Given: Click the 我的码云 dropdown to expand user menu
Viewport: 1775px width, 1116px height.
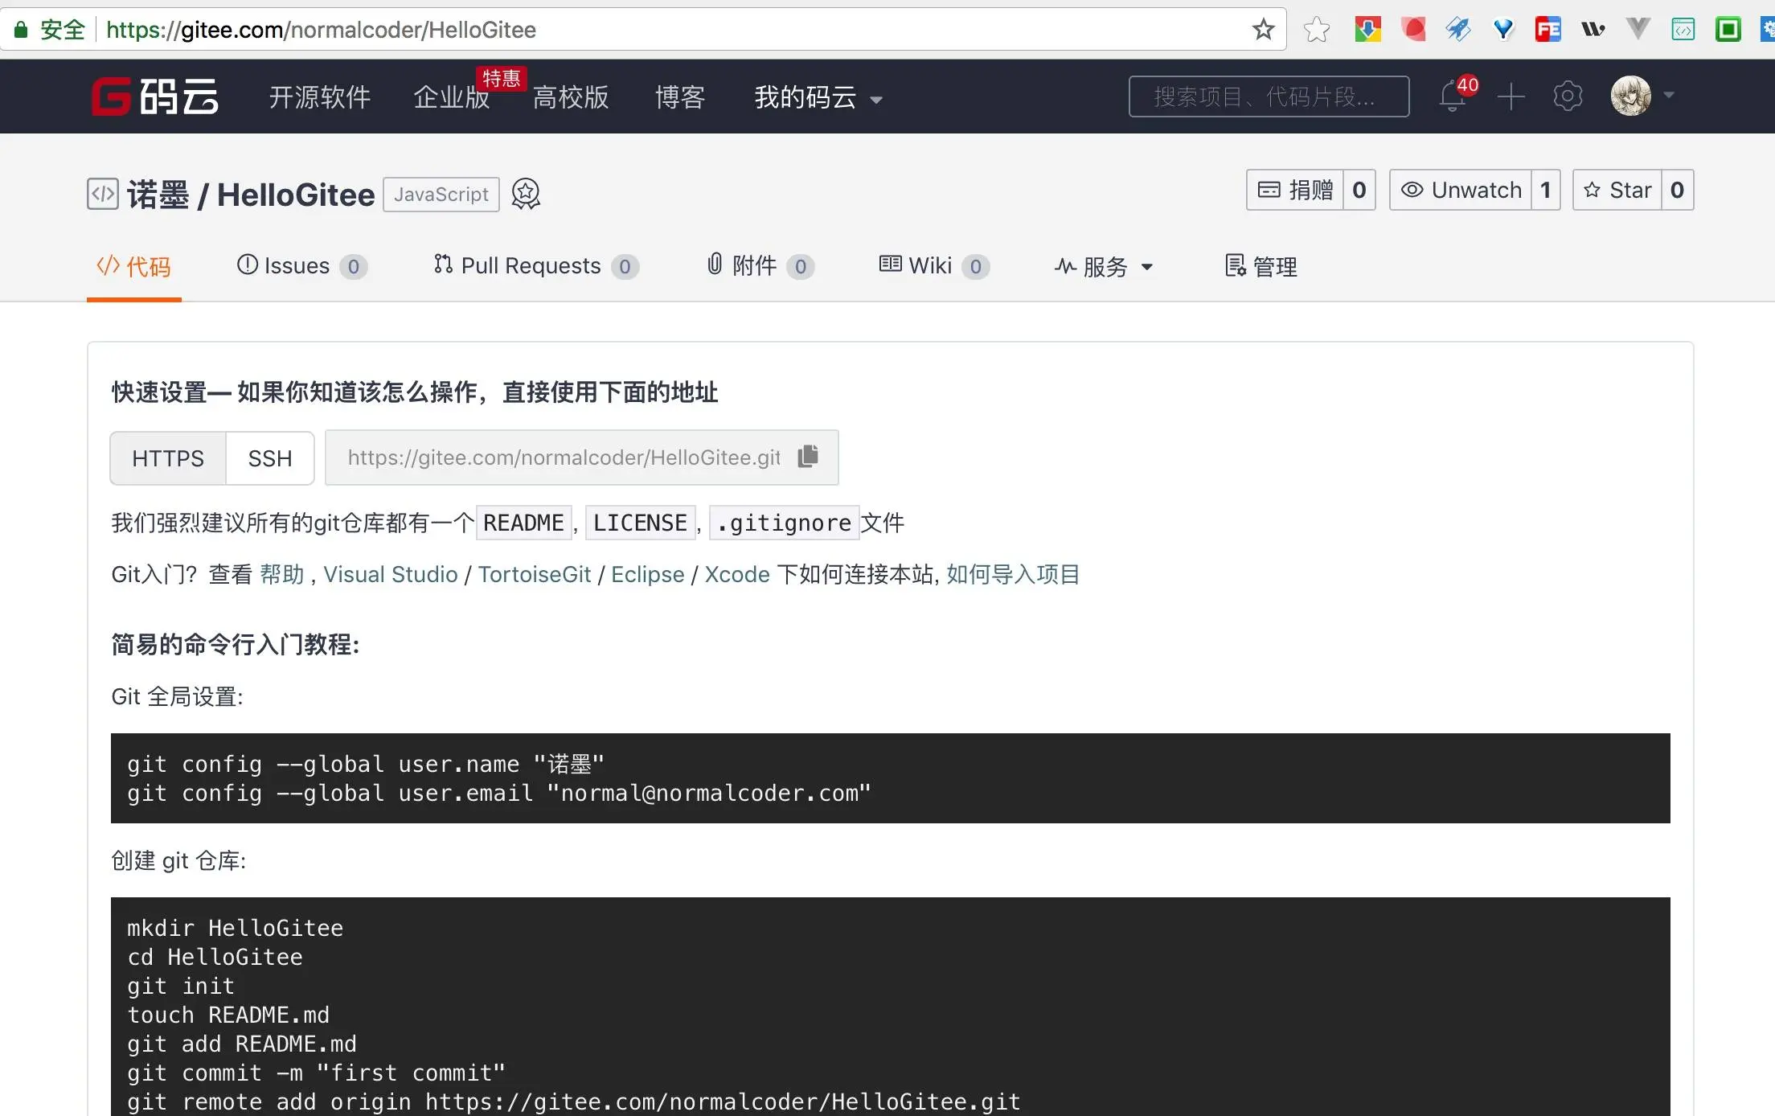Looking at the screenshot, I should click(x=816, y=96).
